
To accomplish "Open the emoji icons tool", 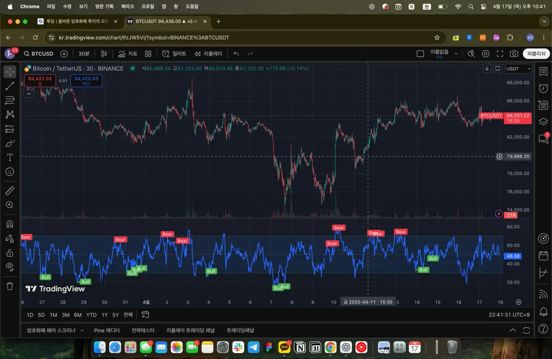I will (x=10, y=172).
